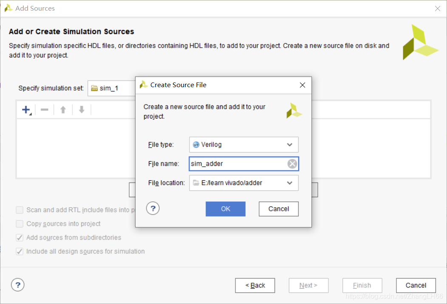Toggle Add sources from subdirectories checkbox

coord(20,238)
